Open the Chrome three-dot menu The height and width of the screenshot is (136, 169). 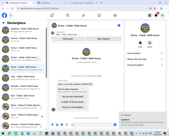click(x=166, y=8)
